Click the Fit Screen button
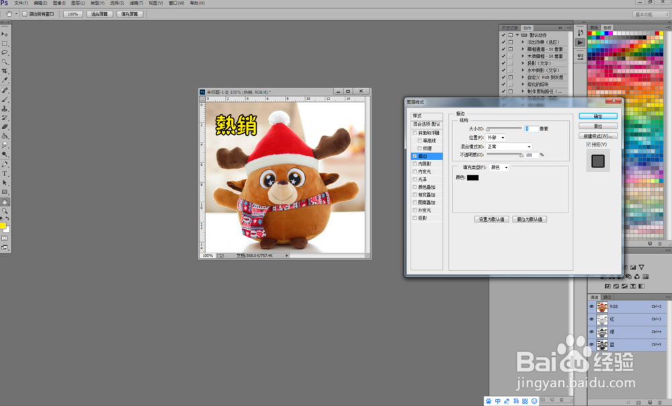Image resolution: width=672 pixels, height=406 pixels. coord(99,14)
